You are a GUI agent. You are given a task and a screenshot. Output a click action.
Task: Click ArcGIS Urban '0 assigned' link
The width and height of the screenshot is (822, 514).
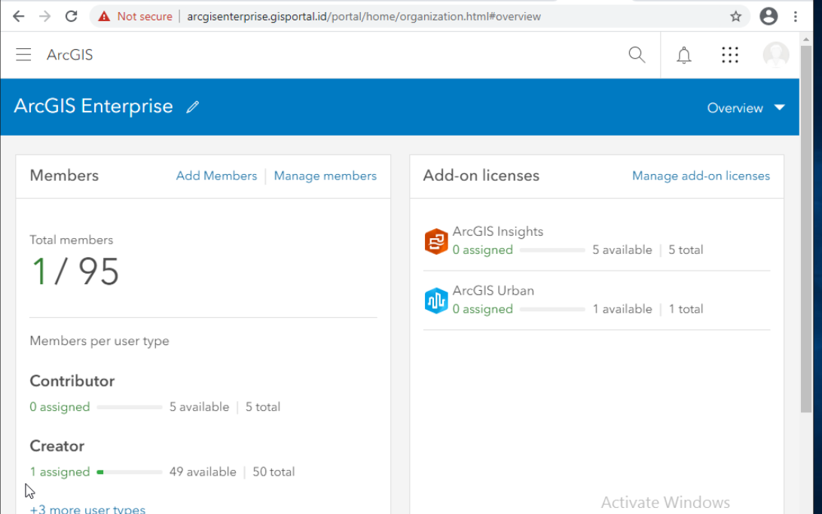click(x=483, y=310)
